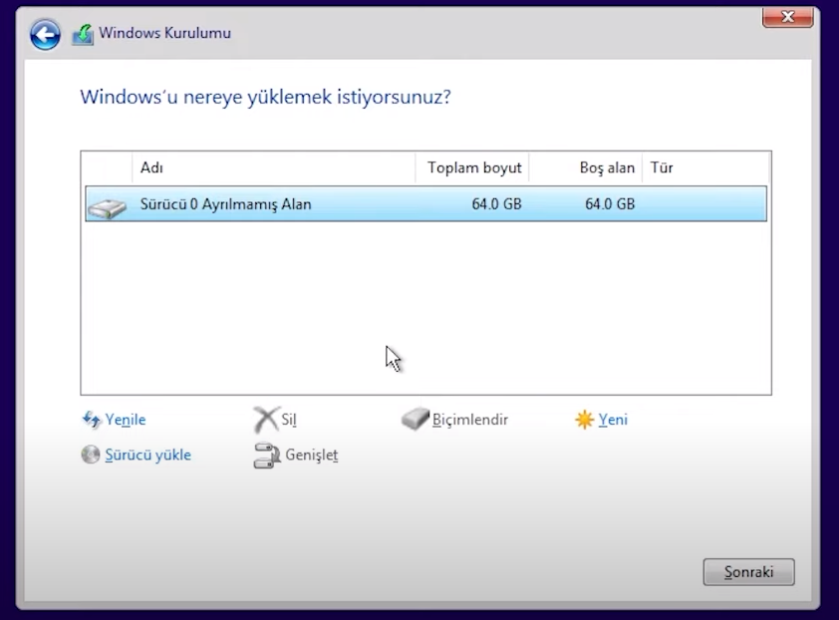Continue with the Sonraki button
The image size is (839, 620).
point(748,572)
